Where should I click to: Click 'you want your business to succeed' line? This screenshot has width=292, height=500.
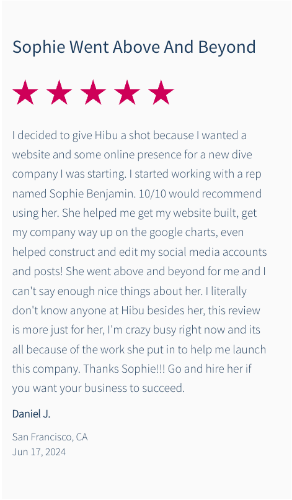[x=99, y=388]
